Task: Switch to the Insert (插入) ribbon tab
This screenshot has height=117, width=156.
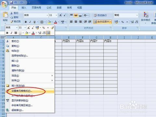Action: (x=24, y=8)
